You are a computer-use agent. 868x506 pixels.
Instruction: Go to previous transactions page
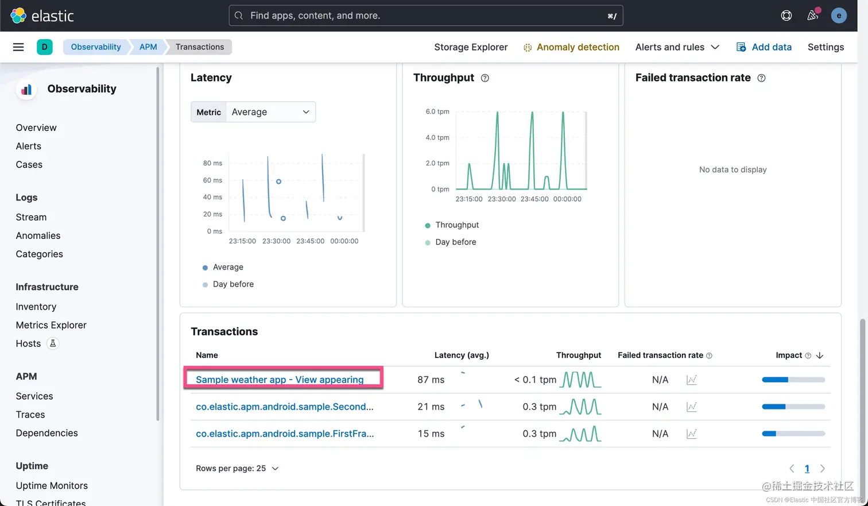[792, 469]
